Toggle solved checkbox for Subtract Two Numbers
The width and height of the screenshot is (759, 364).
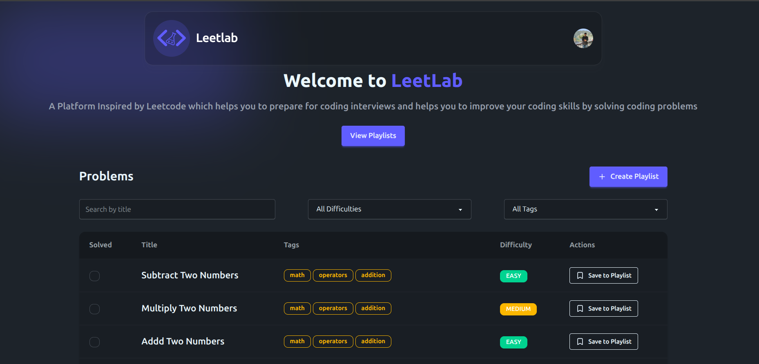(94, 276)
